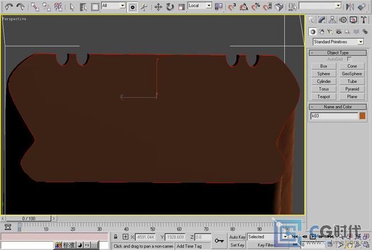Open the Standard Primitives dropdown
Viewport: 372px width, 250px height.
point(338,42)
